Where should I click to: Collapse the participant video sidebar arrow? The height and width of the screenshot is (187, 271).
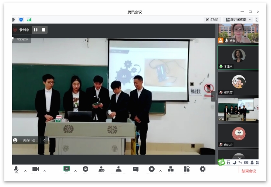213,97
